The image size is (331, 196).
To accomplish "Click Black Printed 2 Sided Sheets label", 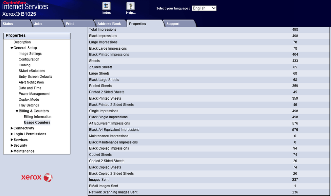I will [111, 105].
